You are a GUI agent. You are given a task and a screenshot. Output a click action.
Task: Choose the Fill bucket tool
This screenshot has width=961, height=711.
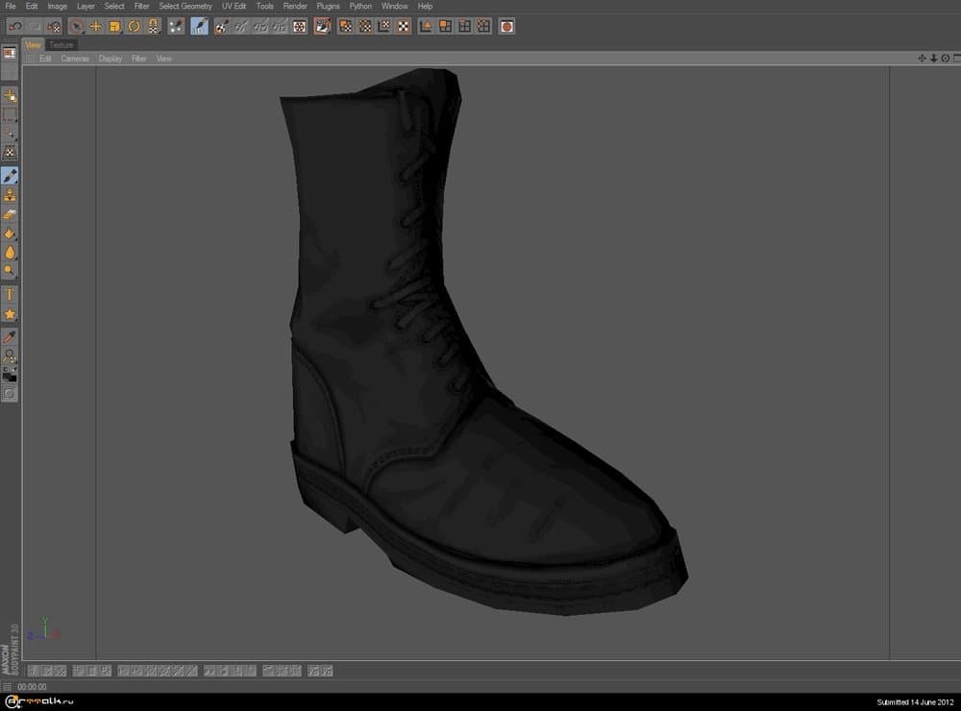[10, 233]
